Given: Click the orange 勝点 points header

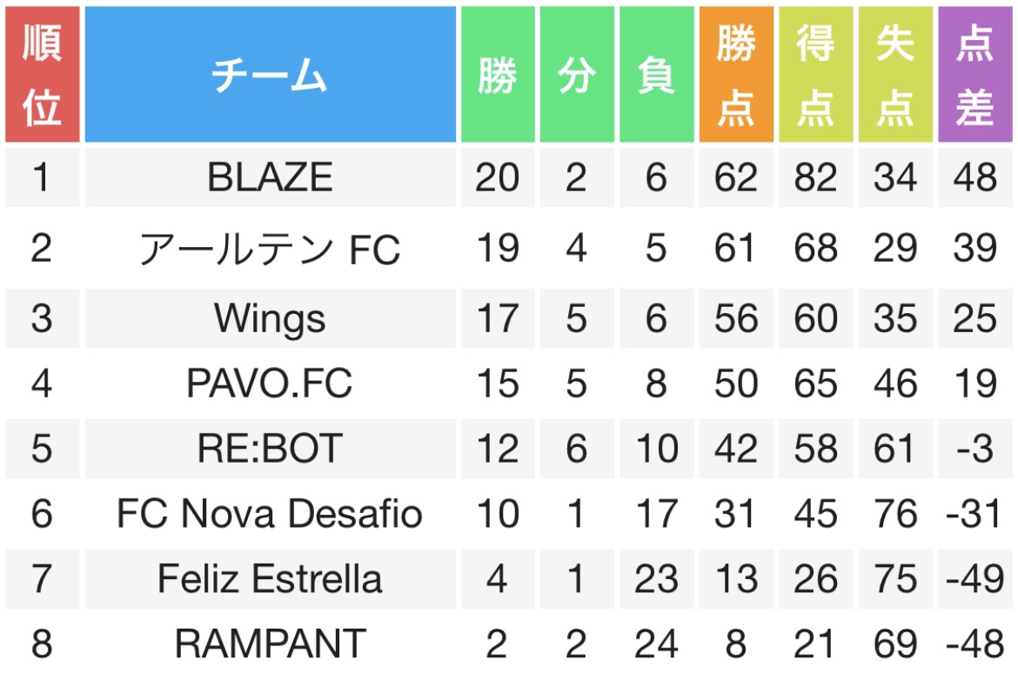Looking at the screenshot, I should [x=736, y=75].
